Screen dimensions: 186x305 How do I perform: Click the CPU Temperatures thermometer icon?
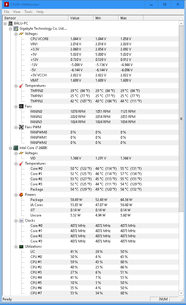(21, 163)
